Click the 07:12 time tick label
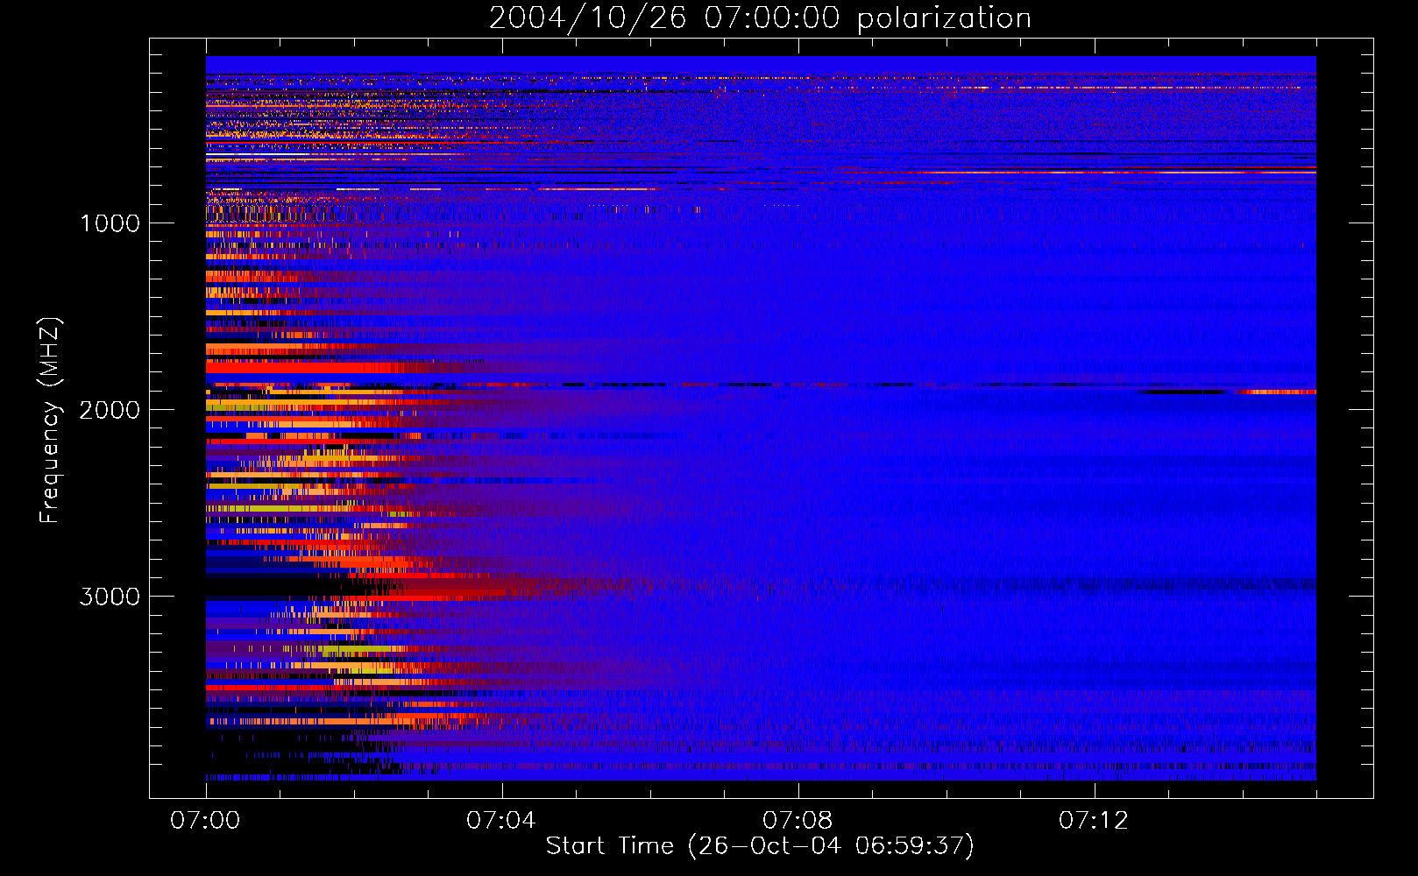Screen dimensions: 1418x876 pos(1094,821)
